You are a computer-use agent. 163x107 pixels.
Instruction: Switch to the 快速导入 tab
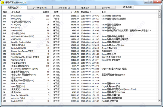point(86,8)
